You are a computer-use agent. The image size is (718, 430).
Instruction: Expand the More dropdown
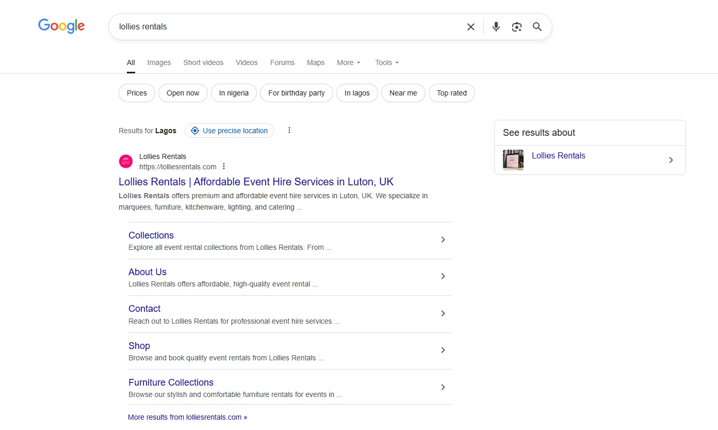pos(349,62)
